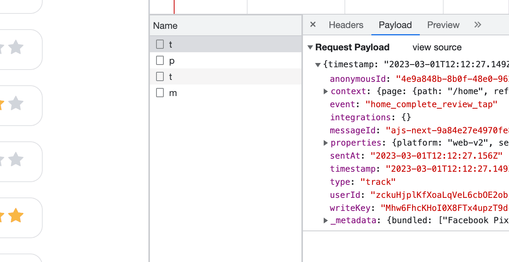This screenshot has height=262, width=509.
Task: Click the icon beside the m request
Action: pyautogui.click(x=160, y=93)
